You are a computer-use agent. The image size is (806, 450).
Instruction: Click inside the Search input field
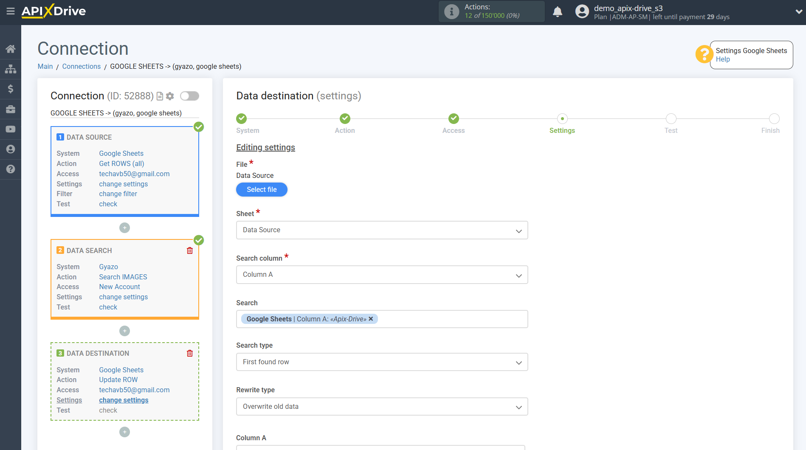pyautogui.click(x=450, y=319)
